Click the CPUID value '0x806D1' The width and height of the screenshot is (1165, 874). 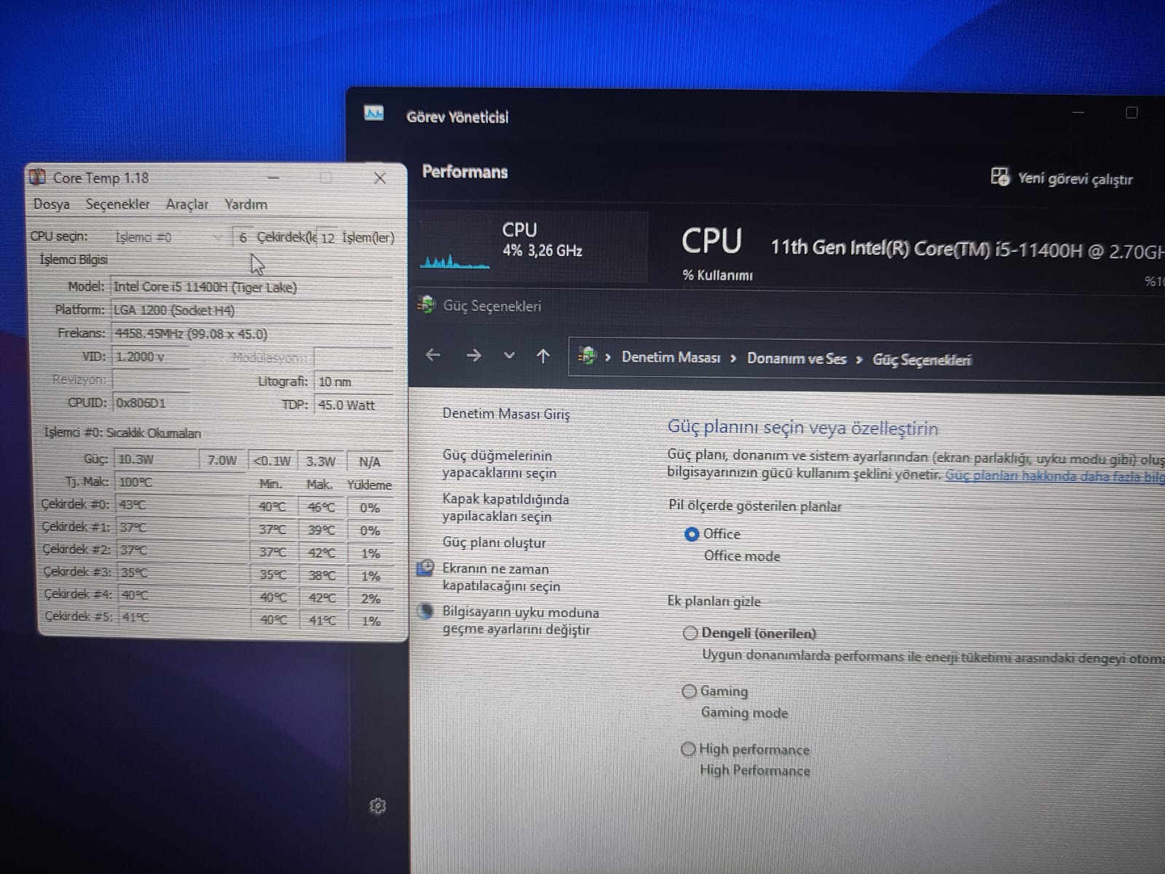[x=151, y=402]
